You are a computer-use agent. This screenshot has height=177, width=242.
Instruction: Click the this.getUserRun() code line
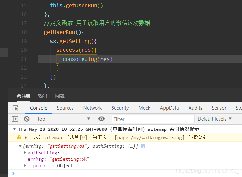click(x=76, y=6)
